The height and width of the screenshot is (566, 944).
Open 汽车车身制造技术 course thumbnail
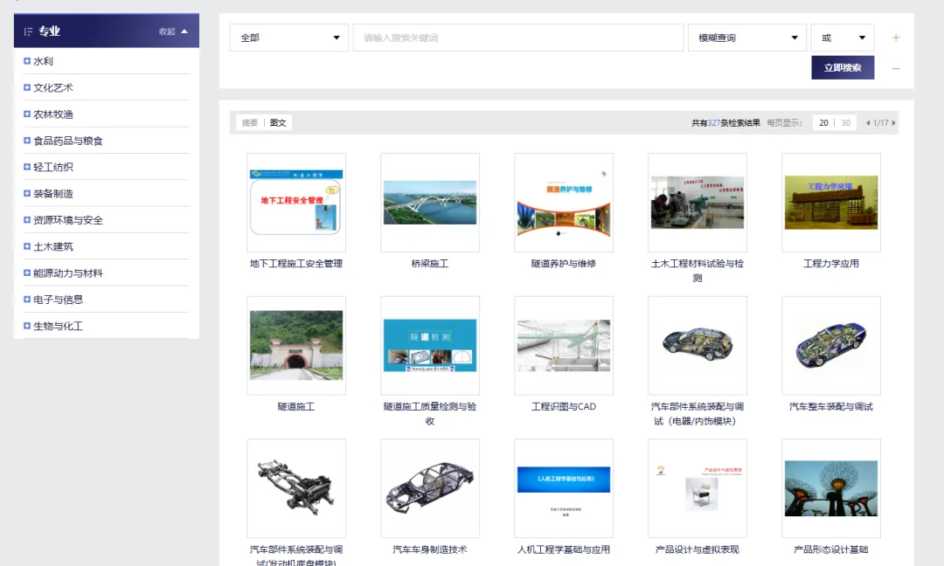click(x=430, y=487)
